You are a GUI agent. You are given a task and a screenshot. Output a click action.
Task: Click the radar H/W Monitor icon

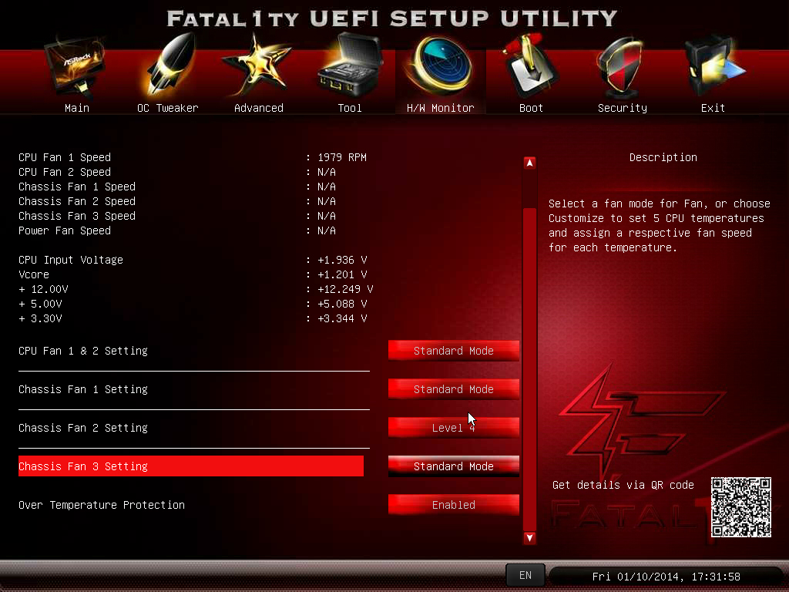(x=441, y=66)
